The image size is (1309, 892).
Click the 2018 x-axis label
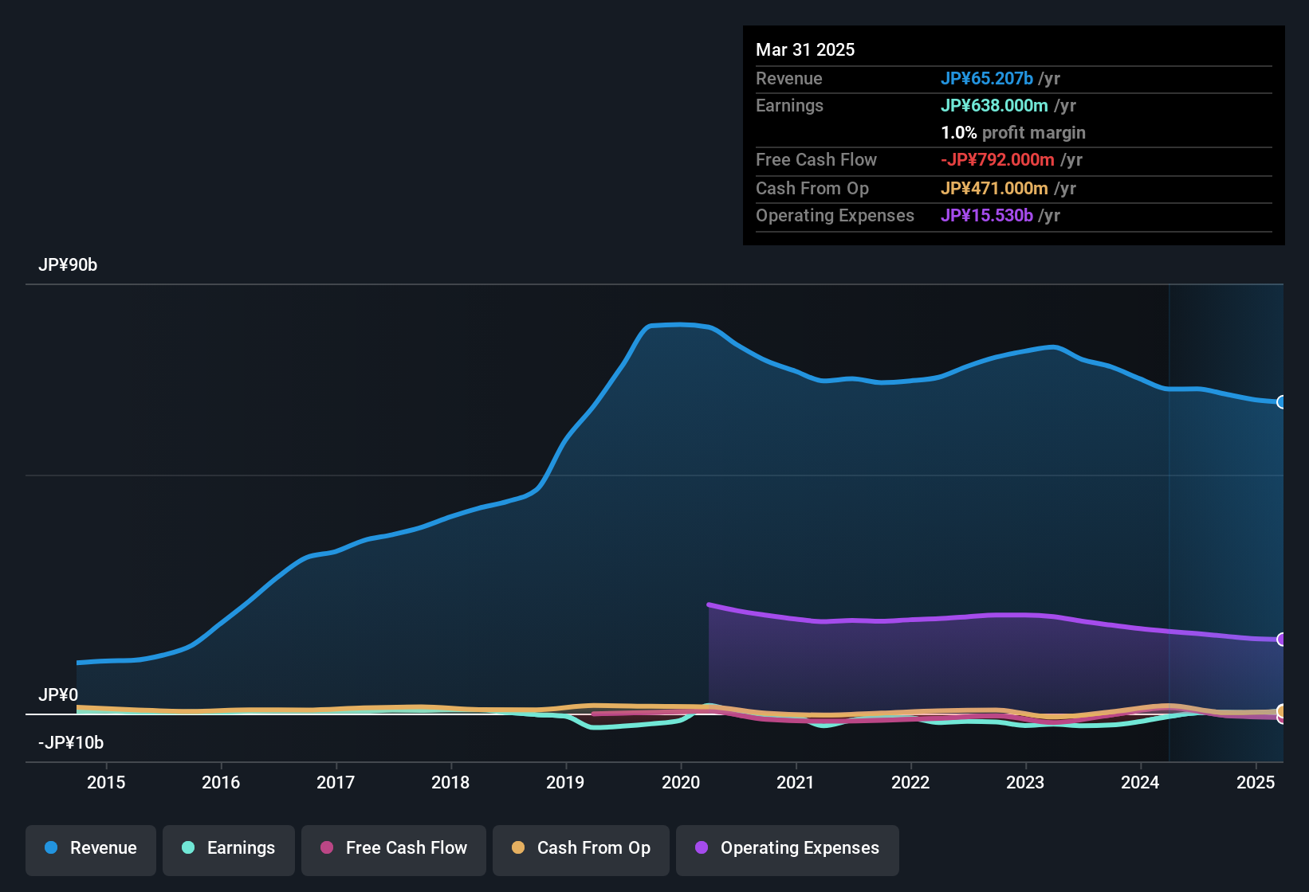point(450,782)
